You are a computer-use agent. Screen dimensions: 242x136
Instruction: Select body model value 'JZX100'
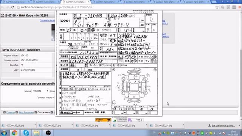click(24, 56)
